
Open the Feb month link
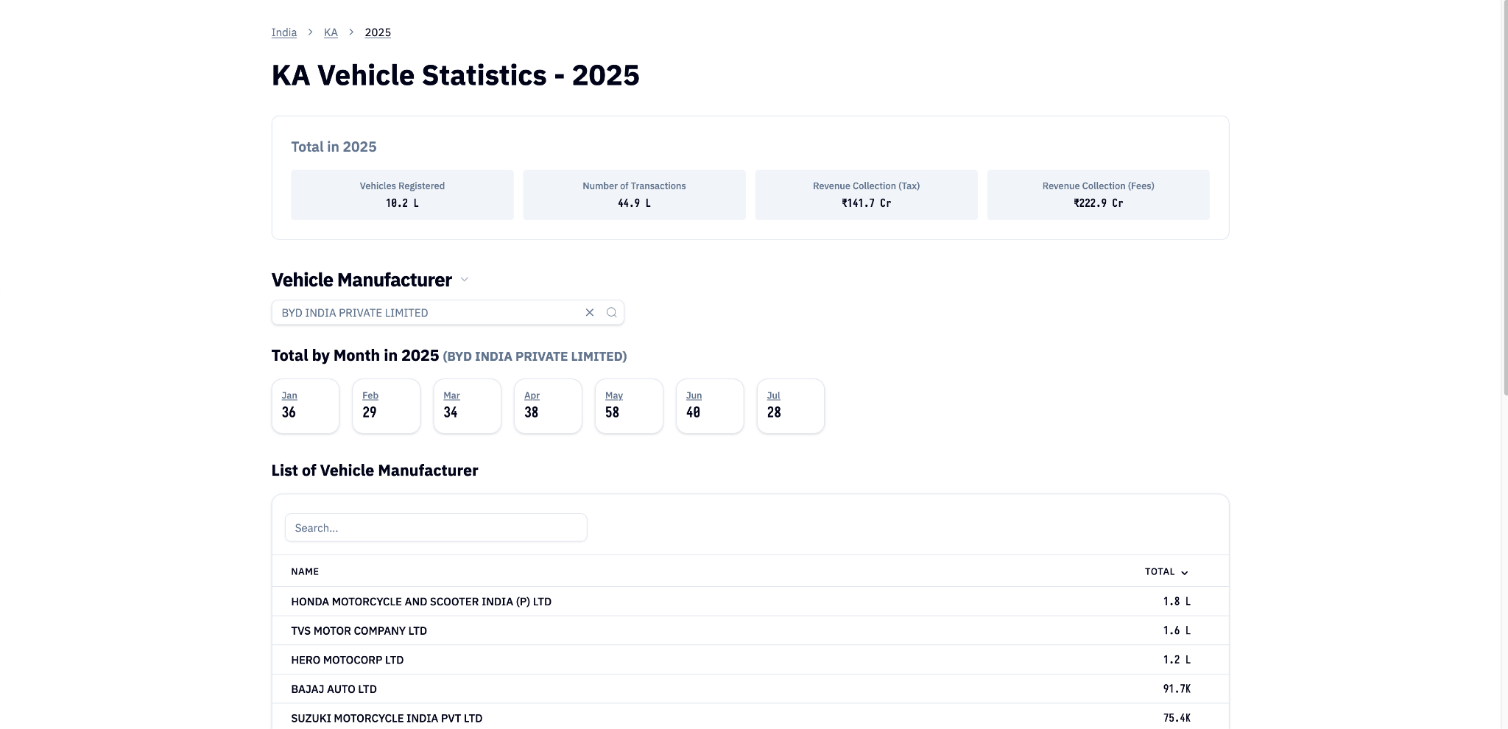(370, 395)
